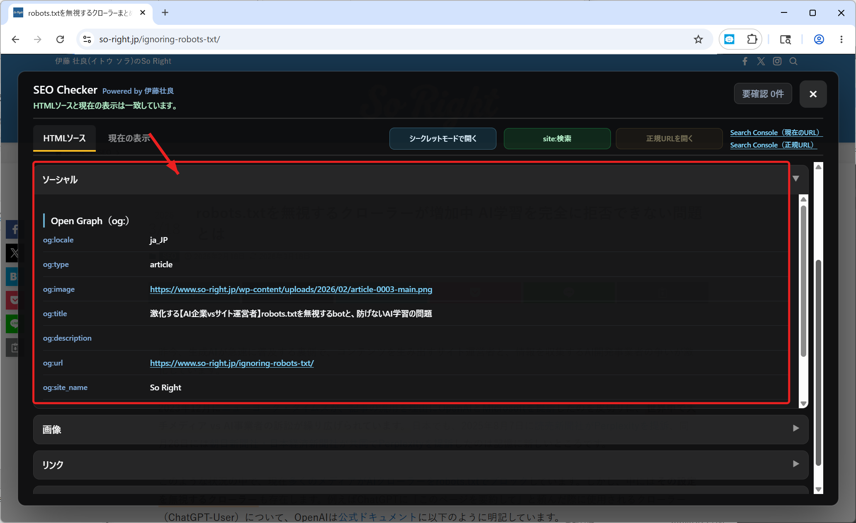This screenshot has width=856, height=523.
Task: Click the outer panel scrollbar thumb
Action: point(818,363)
